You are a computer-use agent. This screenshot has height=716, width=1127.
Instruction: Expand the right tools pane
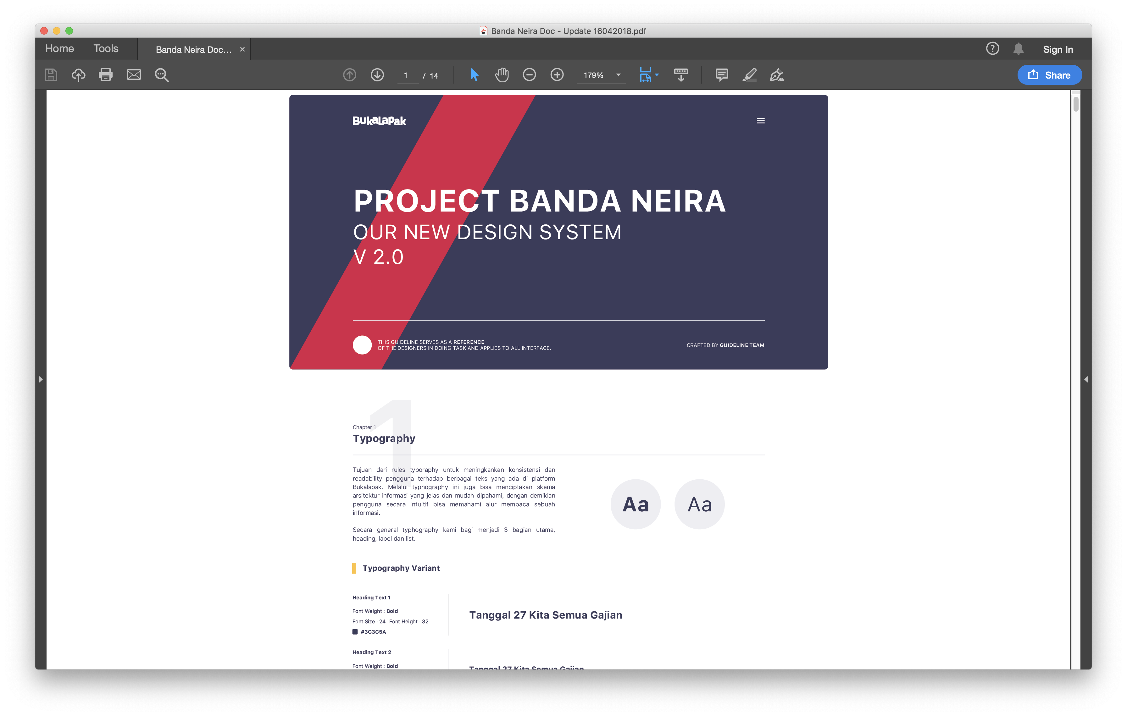click(x=1086, y=379)
